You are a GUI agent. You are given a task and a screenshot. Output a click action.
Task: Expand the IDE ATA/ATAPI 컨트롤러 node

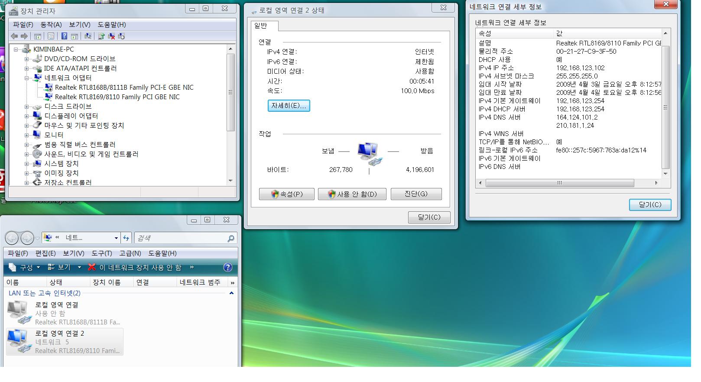[x=26, y=68]
